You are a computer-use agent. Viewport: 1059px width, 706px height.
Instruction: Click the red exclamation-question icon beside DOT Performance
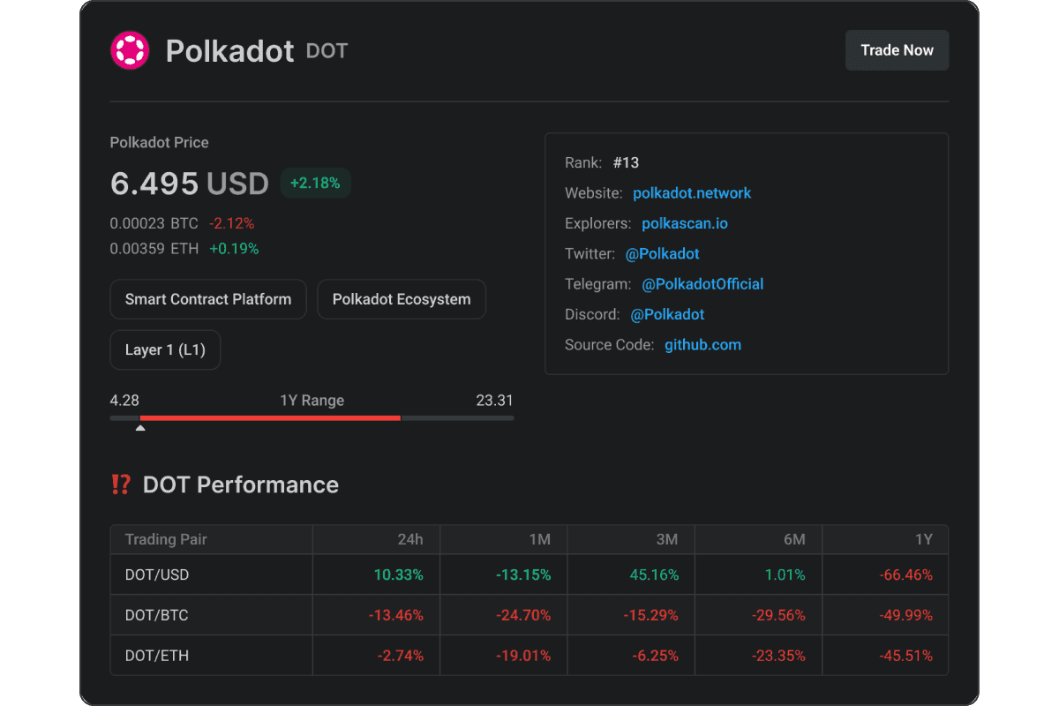(121, 484)
